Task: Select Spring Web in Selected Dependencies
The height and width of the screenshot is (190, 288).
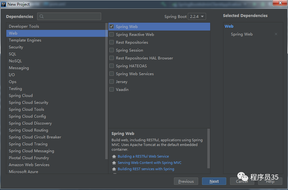Action: 242,34
